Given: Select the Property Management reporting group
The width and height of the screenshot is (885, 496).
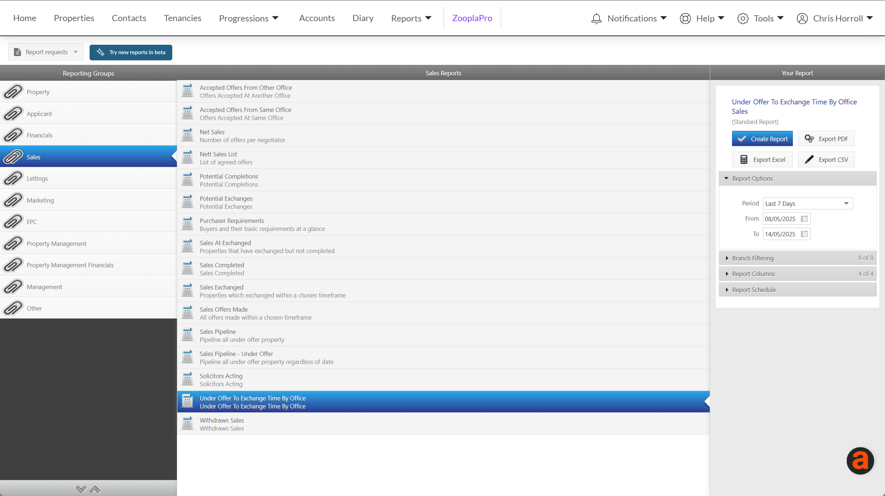Looking at the screenshot, I should pos(88,243).
